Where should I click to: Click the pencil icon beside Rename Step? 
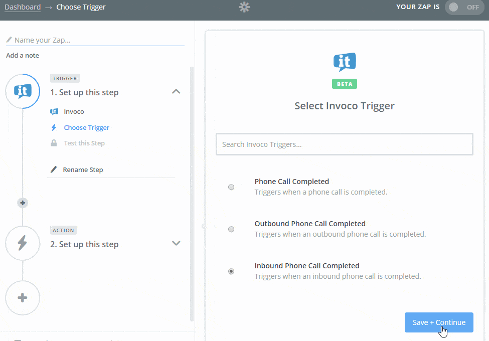point(54,169)
